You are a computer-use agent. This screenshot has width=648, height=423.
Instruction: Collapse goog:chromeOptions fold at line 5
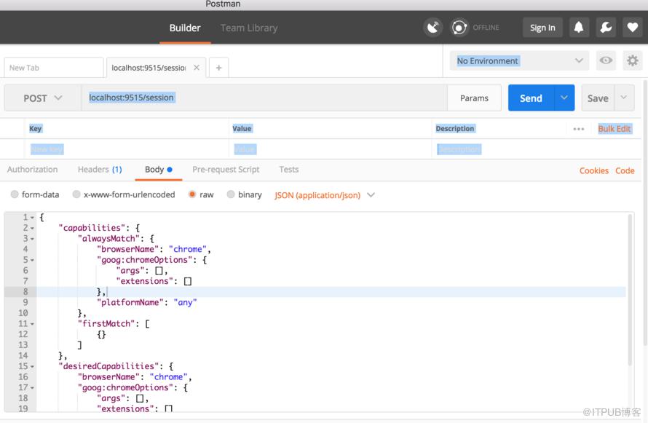point(32,260)
